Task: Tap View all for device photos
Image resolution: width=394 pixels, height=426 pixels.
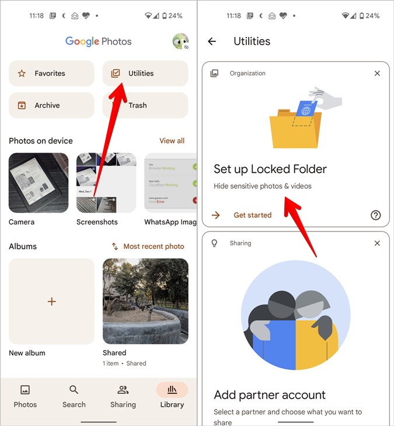Action: click(172, 141)
